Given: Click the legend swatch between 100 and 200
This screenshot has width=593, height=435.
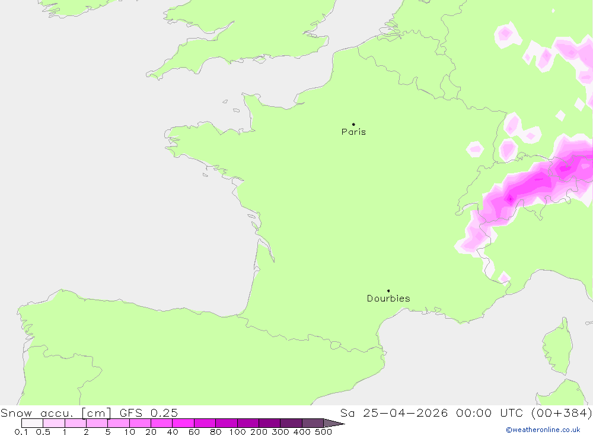Looking at the screenshot, I should coord(248,423).
